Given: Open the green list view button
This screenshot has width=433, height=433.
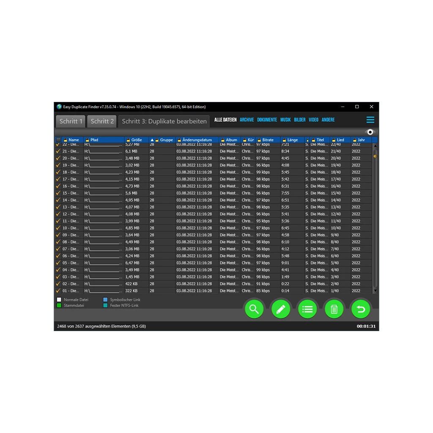Looking at the screenshot, I should tap(307, 309).
